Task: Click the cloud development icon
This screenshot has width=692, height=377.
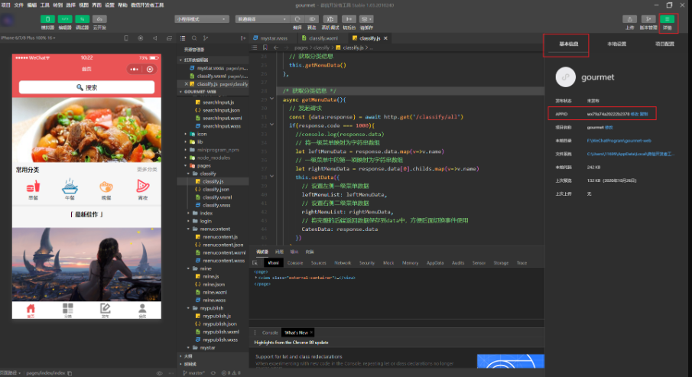Action: click(100, 18)
